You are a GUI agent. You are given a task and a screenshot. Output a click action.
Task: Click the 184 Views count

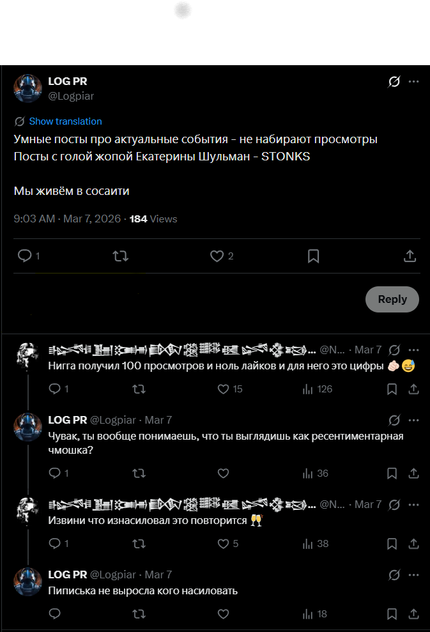click(x=153, y=219)
